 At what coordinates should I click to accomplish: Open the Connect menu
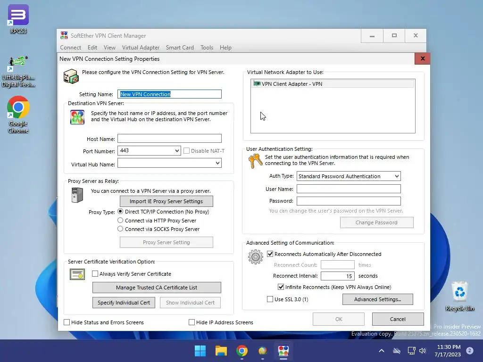click(71, 48)
